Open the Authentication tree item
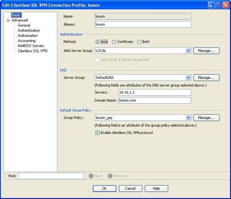231x199 pixels. (x=29, y=30)
